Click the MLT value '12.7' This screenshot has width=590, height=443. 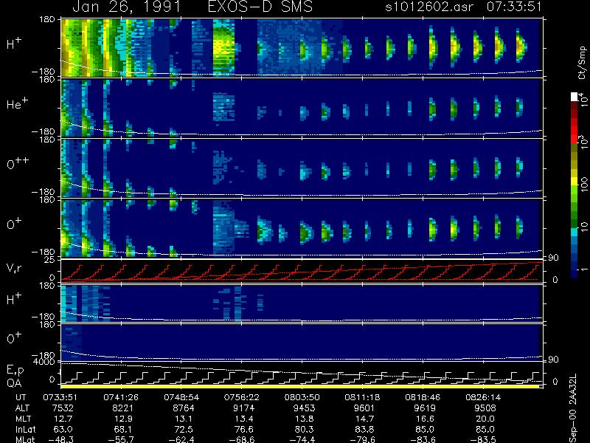click(x=63, y=419)
